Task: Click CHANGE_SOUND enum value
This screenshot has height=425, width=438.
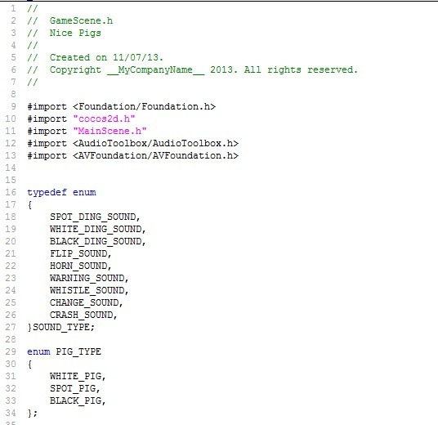Action: [84, 303]
